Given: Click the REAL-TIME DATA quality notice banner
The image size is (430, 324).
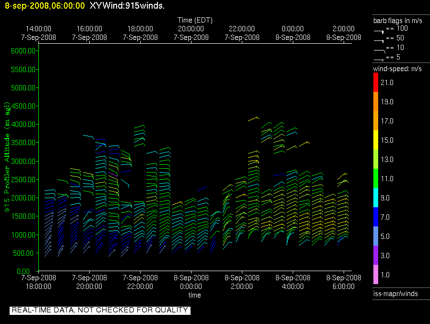Looking at the screenshot, I should [100, 310].
